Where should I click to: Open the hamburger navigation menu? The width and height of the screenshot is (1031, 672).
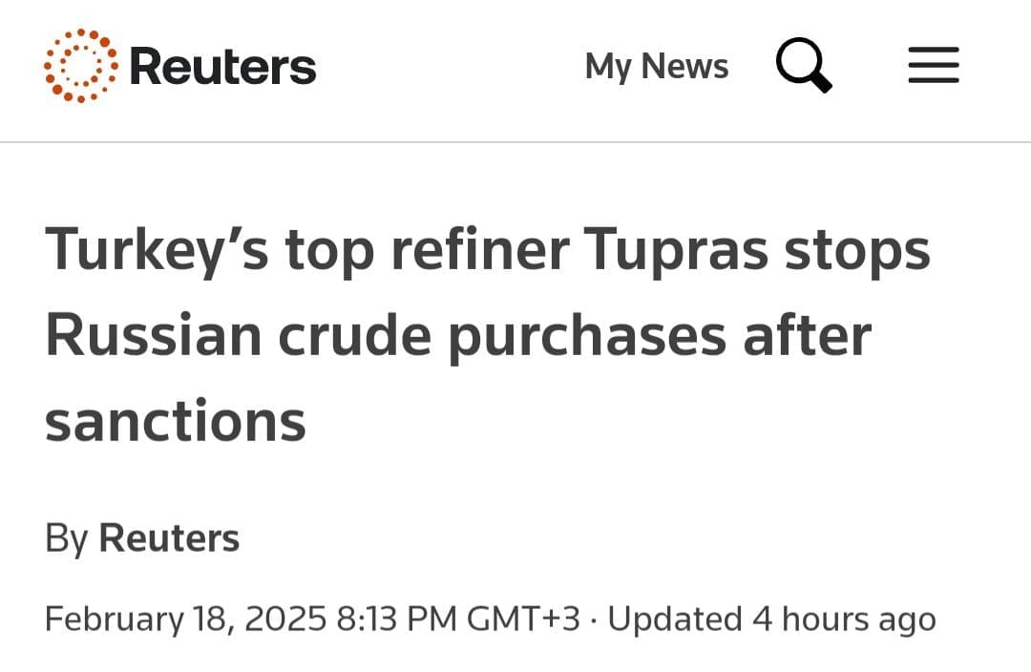pos(933,66)
